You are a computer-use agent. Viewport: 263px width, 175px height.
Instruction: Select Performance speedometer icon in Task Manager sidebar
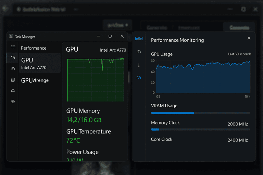(x=13, y=58)
